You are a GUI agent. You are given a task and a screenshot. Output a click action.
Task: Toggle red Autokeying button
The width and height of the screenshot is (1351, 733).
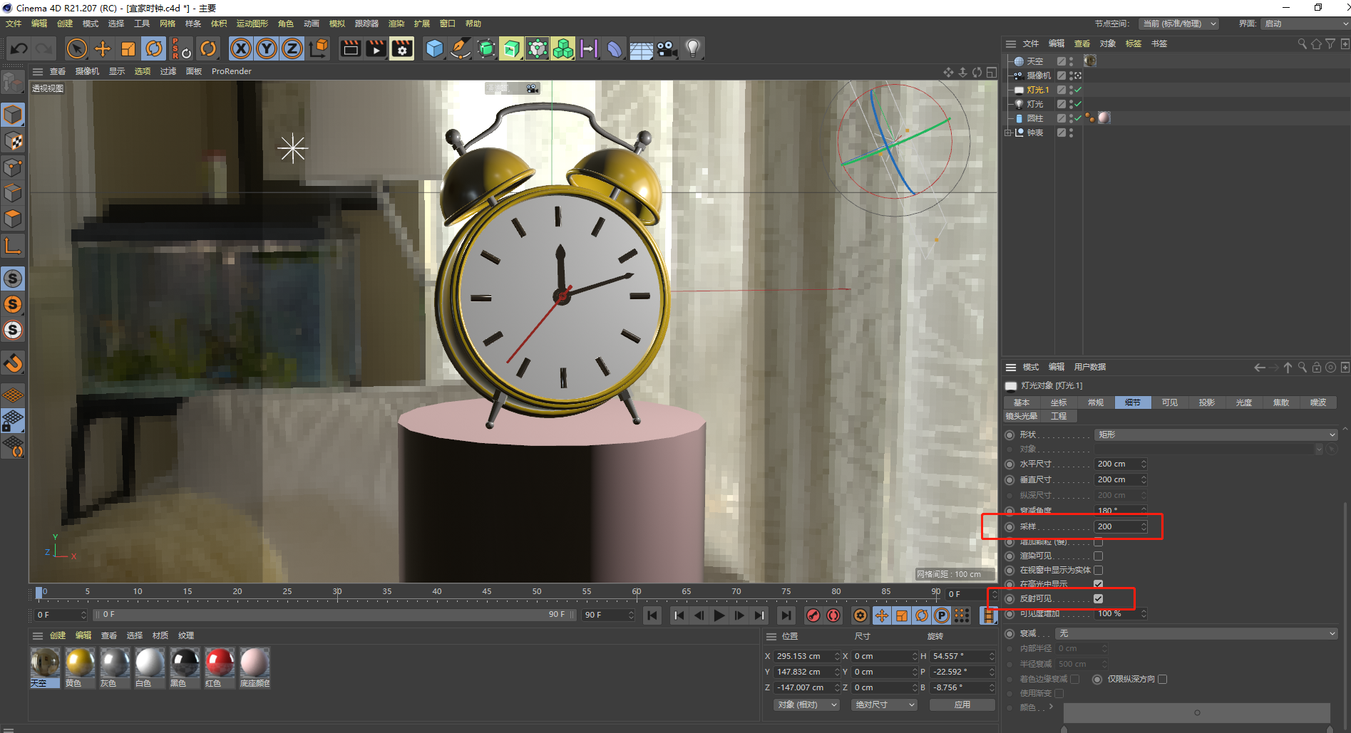tap(833, 615)
